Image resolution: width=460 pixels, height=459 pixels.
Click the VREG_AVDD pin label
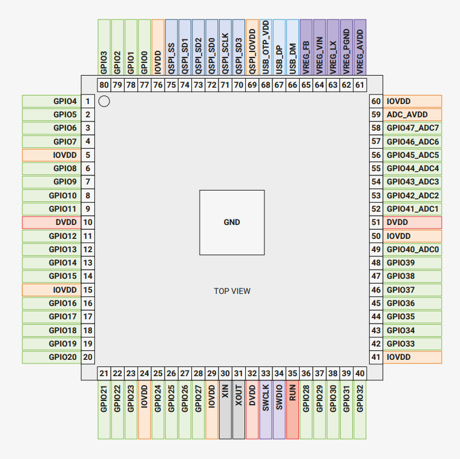pyautogui.click(x=360, y=47)
